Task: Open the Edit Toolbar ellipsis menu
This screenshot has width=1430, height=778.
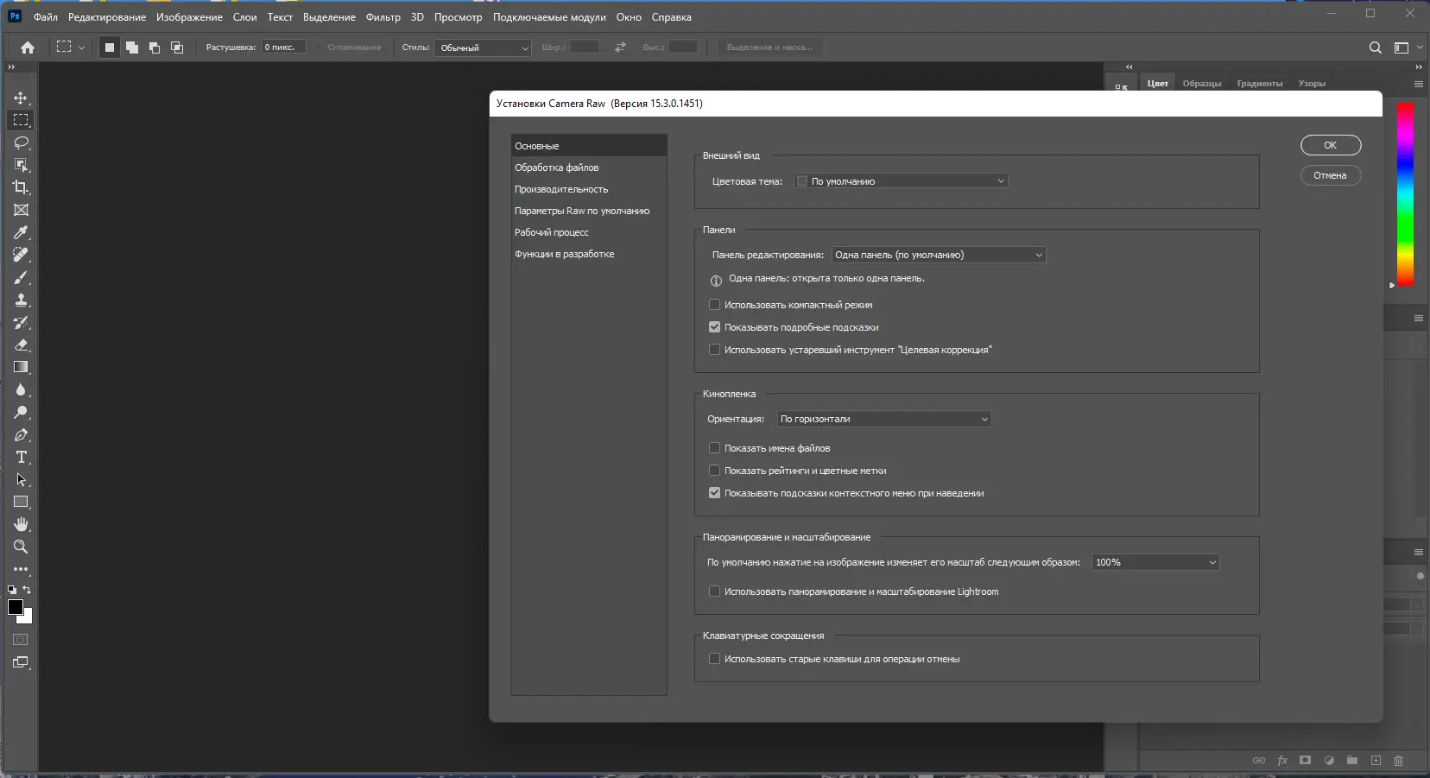Action: [x=21, y=569]
